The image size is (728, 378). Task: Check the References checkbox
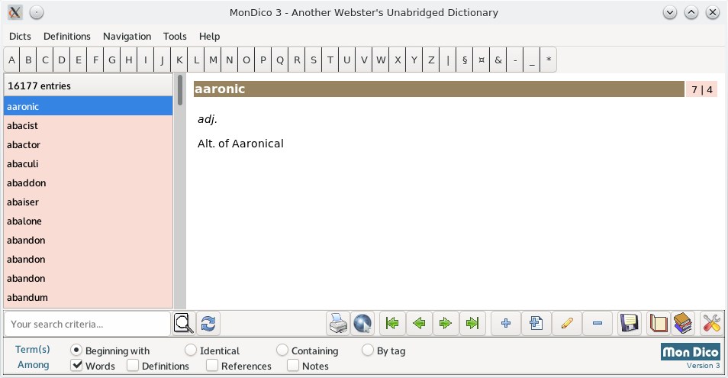coord(212,366)
